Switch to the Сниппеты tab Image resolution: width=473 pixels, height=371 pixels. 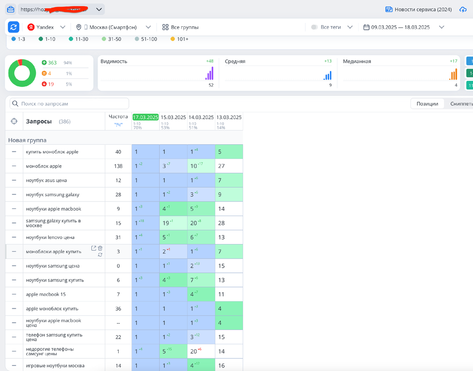[461, 104]
